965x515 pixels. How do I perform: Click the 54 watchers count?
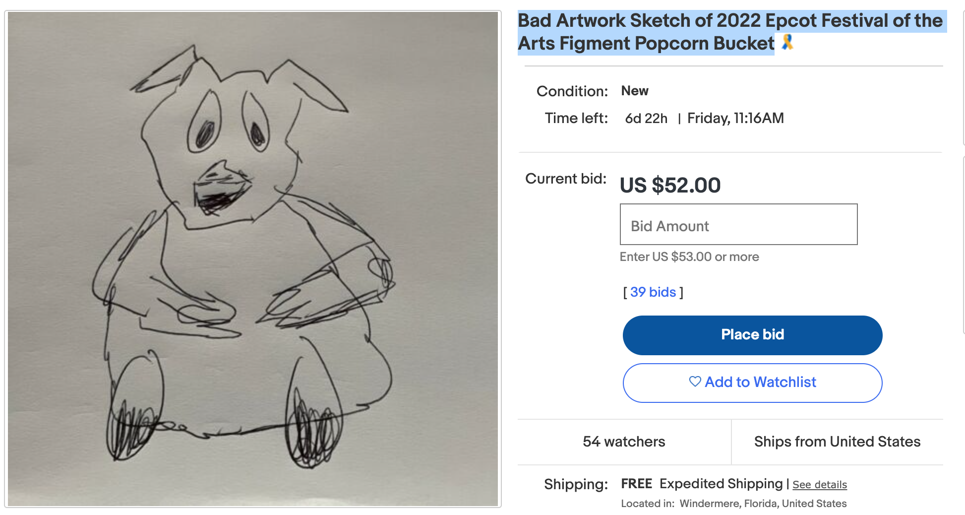[x=624, y=442]
